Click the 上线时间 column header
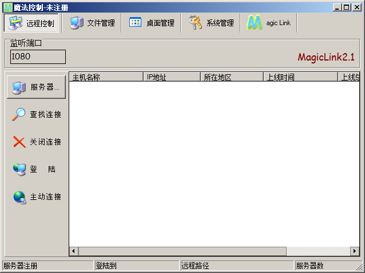The height and width of the screenshot is (273, 365). pos(300,77)
